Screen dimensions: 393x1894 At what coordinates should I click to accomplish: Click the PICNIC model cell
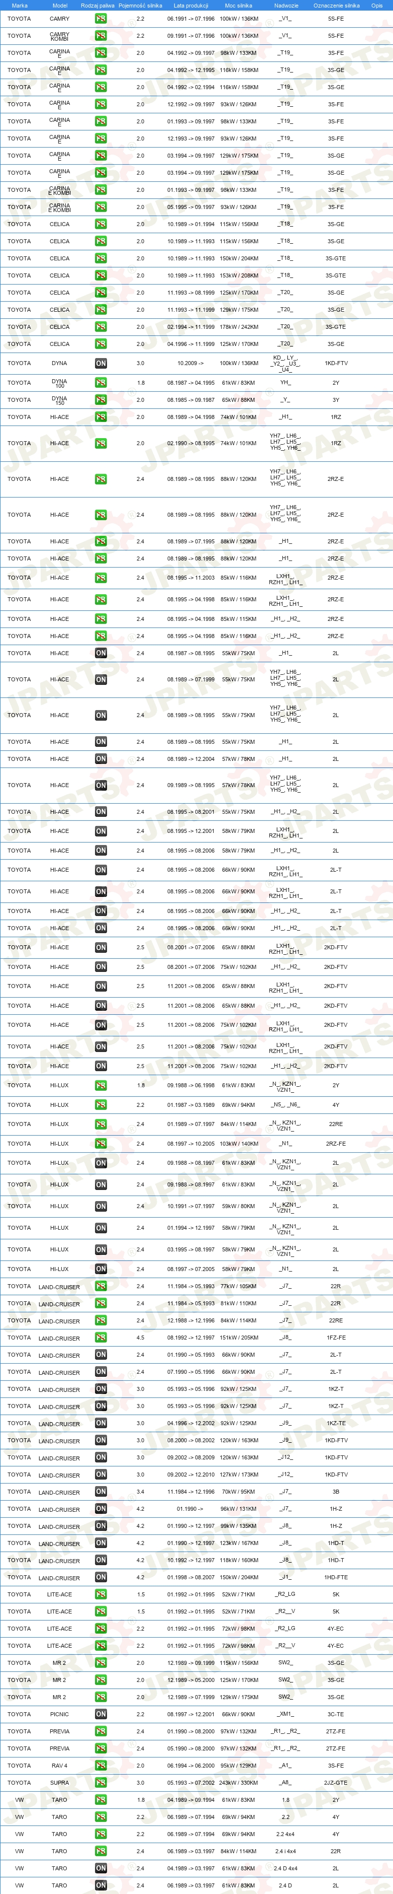tap(59, 1715)
